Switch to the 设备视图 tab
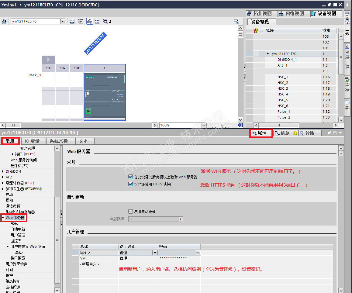352x293 pixels. click(326, 13)
